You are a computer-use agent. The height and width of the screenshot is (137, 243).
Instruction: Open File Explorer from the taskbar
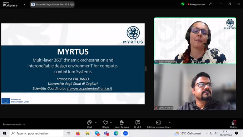88,133
